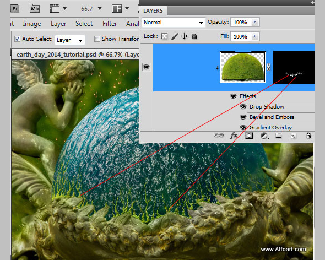Viewport: 325px width, 260px height.
Task: Click the Drop Shadow effect label
Action: tap(267, 106)
